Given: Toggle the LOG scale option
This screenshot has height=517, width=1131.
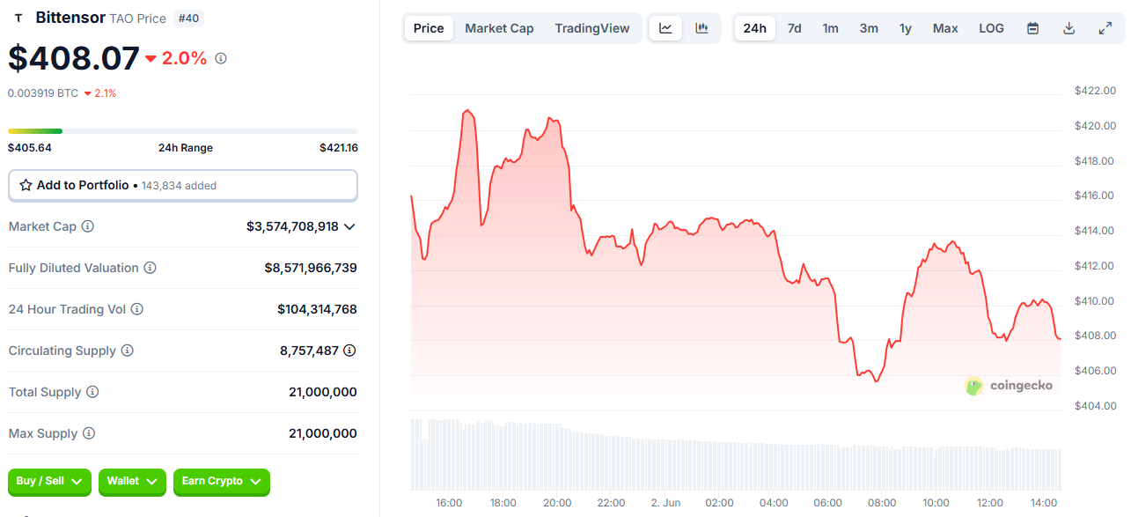Looking at the screenshot, I should click(991, 28).
